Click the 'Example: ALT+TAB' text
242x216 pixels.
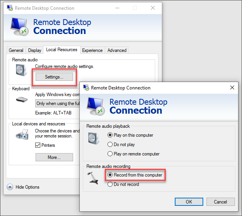click(x=53, y=113)
